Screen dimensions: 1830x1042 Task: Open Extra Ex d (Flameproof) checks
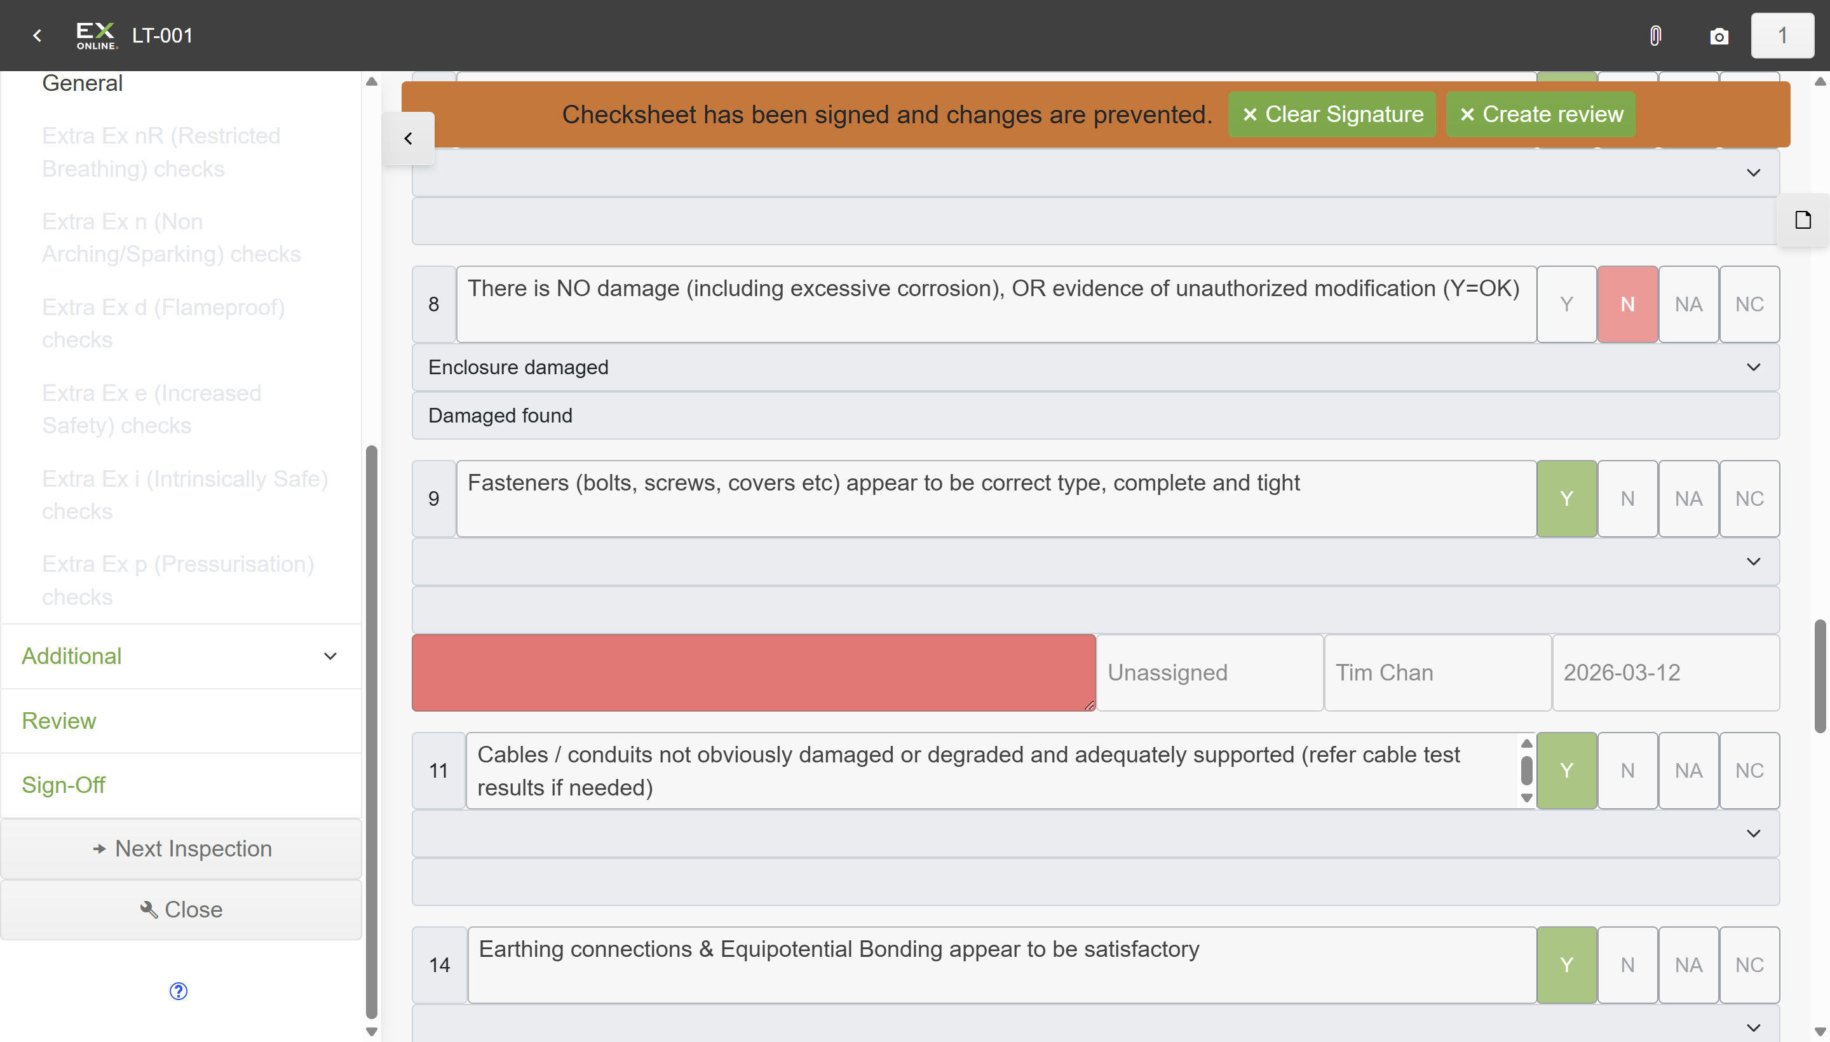click(x=163, y=323)
